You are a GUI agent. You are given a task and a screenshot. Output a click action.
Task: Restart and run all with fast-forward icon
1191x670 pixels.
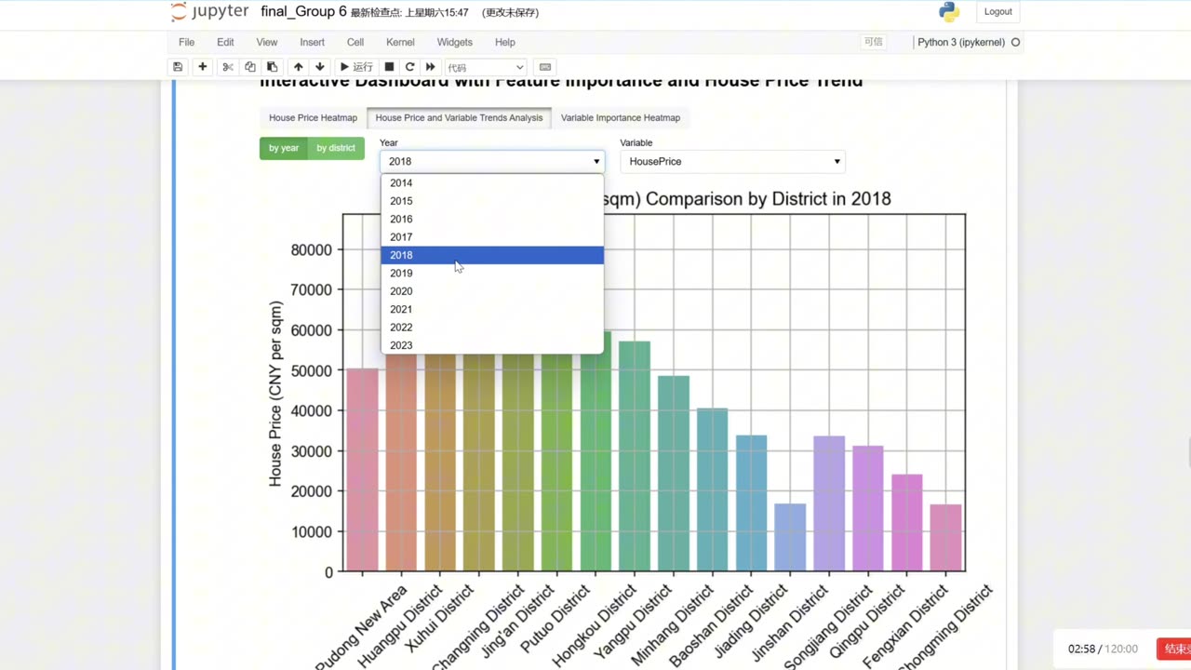click(x=431, y=67)
